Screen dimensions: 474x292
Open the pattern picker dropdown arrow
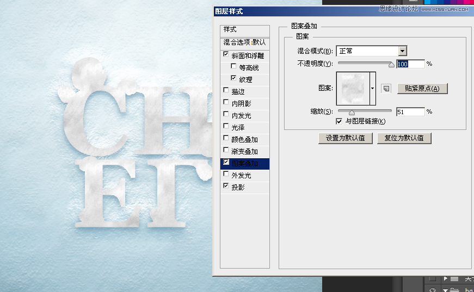pyautogui.click(x=373, y=88)
